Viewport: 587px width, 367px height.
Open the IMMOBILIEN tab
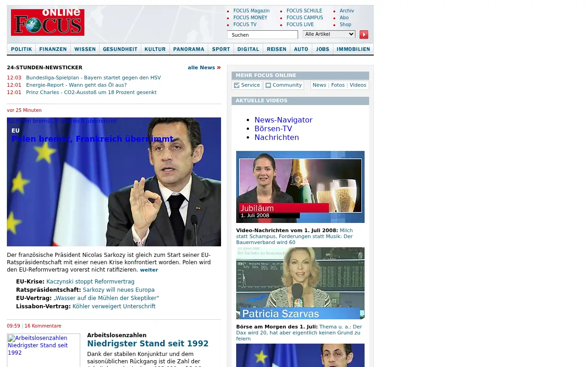point(353,49)
